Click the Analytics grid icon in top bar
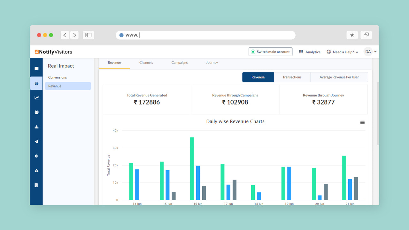The image size is (409, 230). point(301,52)
